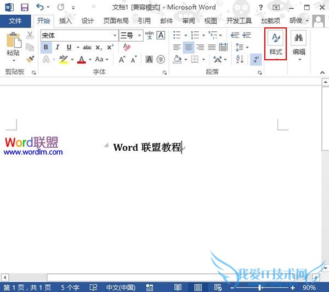Click the zoom slider handle

(260, 288)
